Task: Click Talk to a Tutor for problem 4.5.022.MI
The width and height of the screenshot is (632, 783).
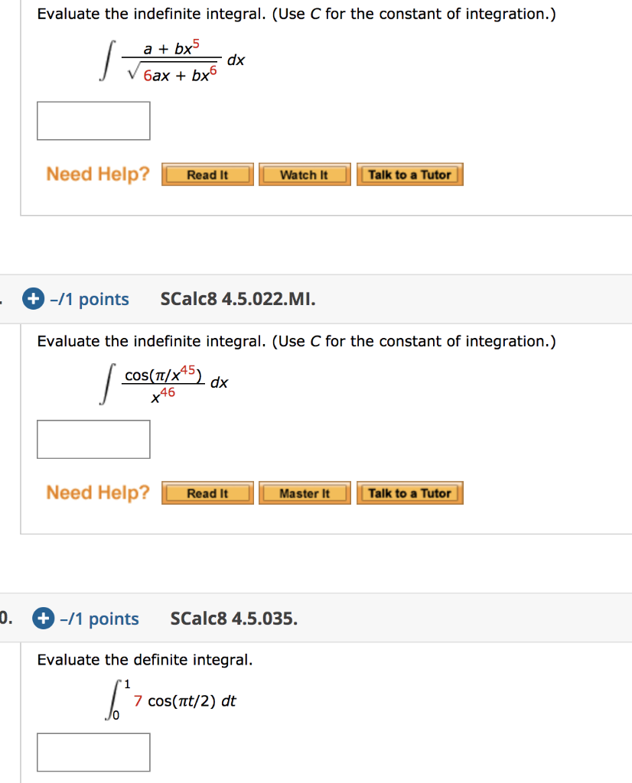Action: tap(409, 493)
